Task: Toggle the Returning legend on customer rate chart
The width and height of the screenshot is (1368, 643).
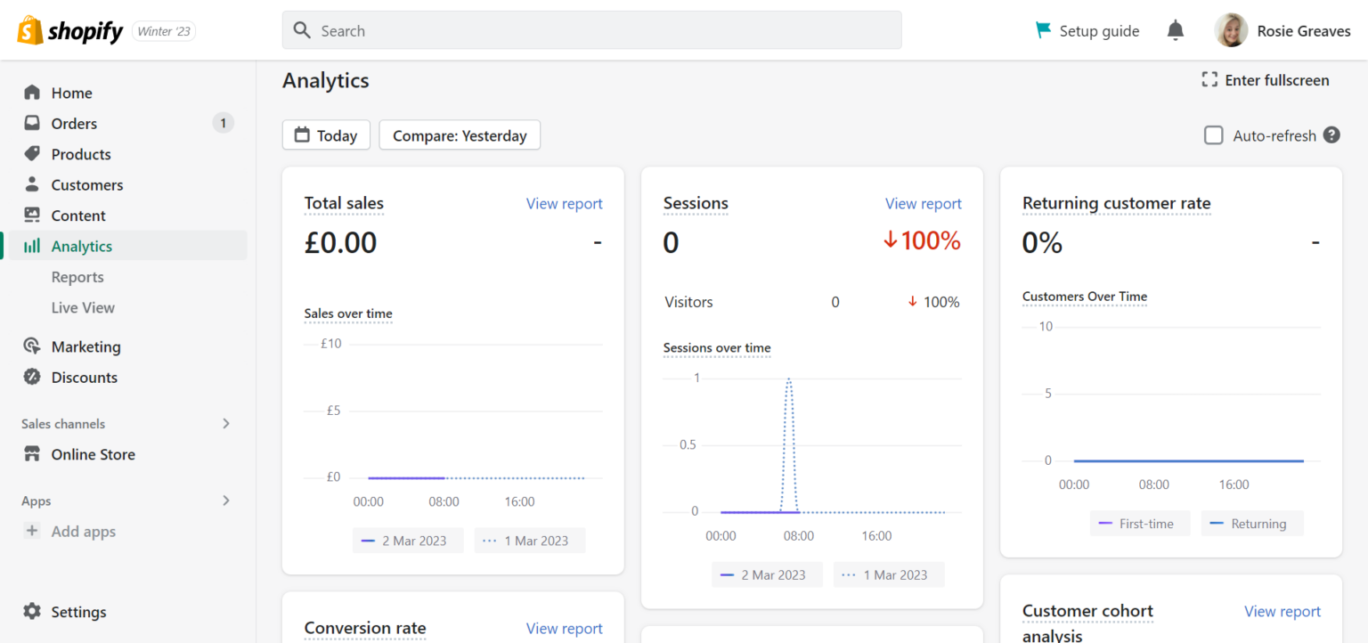Action: click(1252, 523)
